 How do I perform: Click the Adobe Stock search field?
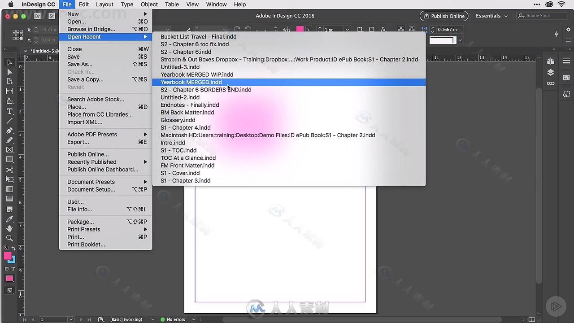tap(543, 16)
